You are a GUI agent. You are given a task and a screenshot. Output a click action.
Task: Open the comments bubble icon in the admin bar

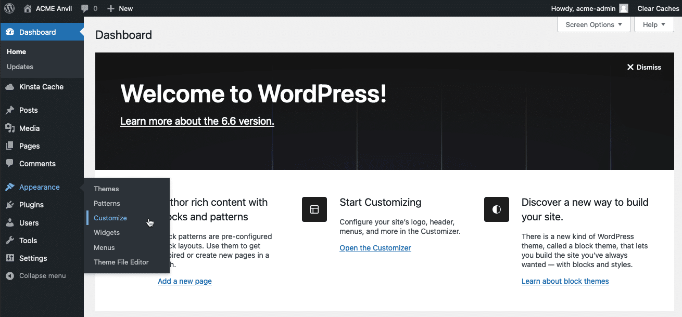coord(84,8)
